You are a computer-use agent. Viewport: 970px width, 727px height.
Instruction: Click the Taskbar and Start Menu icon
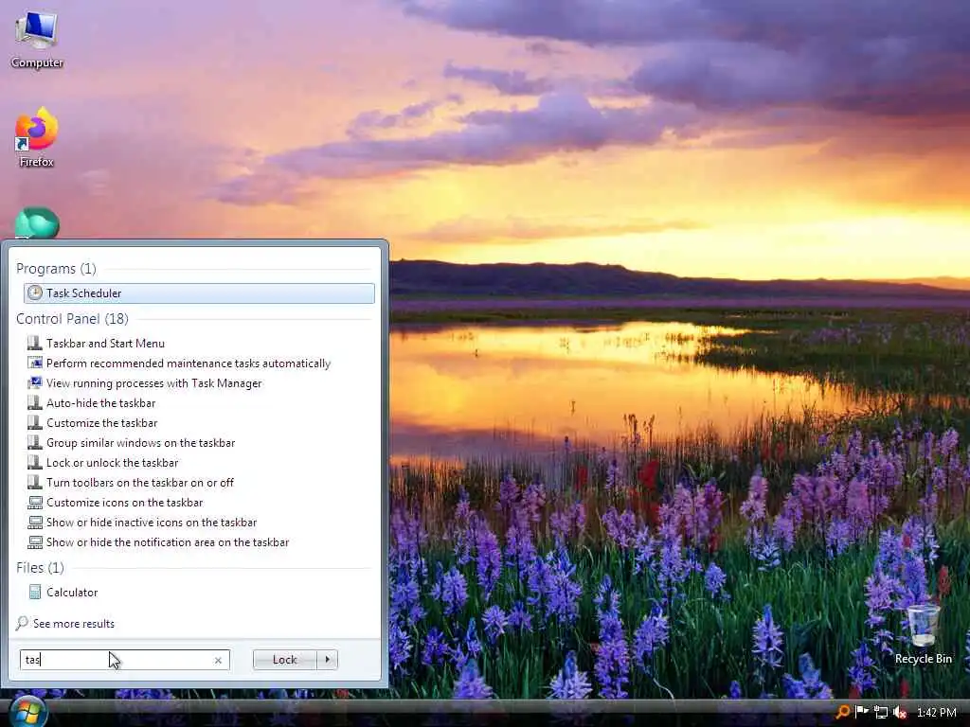[x=35, y=343]
